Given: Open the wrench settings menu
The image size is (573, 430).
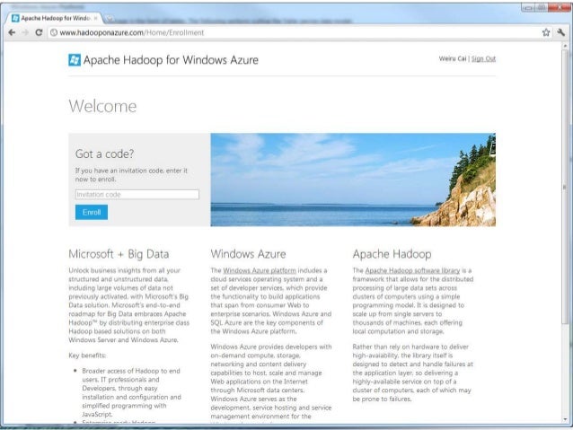Looking at the screenshot, I should tap(561, 32).
